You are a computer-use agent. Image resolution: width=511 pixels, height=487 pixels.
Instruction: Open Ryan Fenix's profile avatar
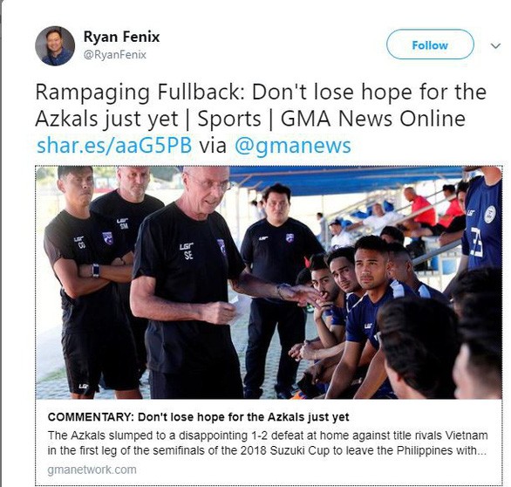55,46
